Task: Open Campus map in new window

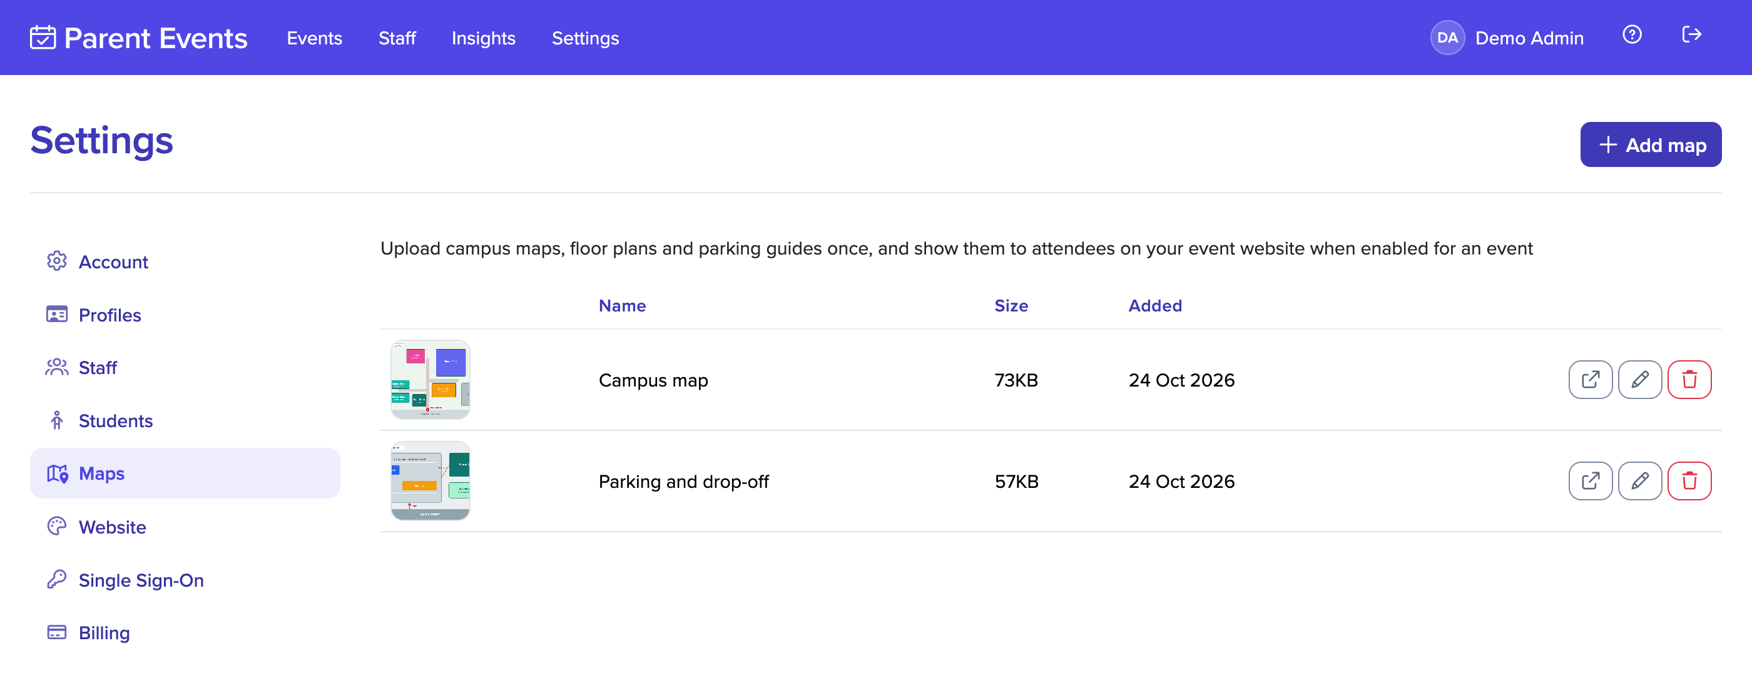Action: 1590,379
